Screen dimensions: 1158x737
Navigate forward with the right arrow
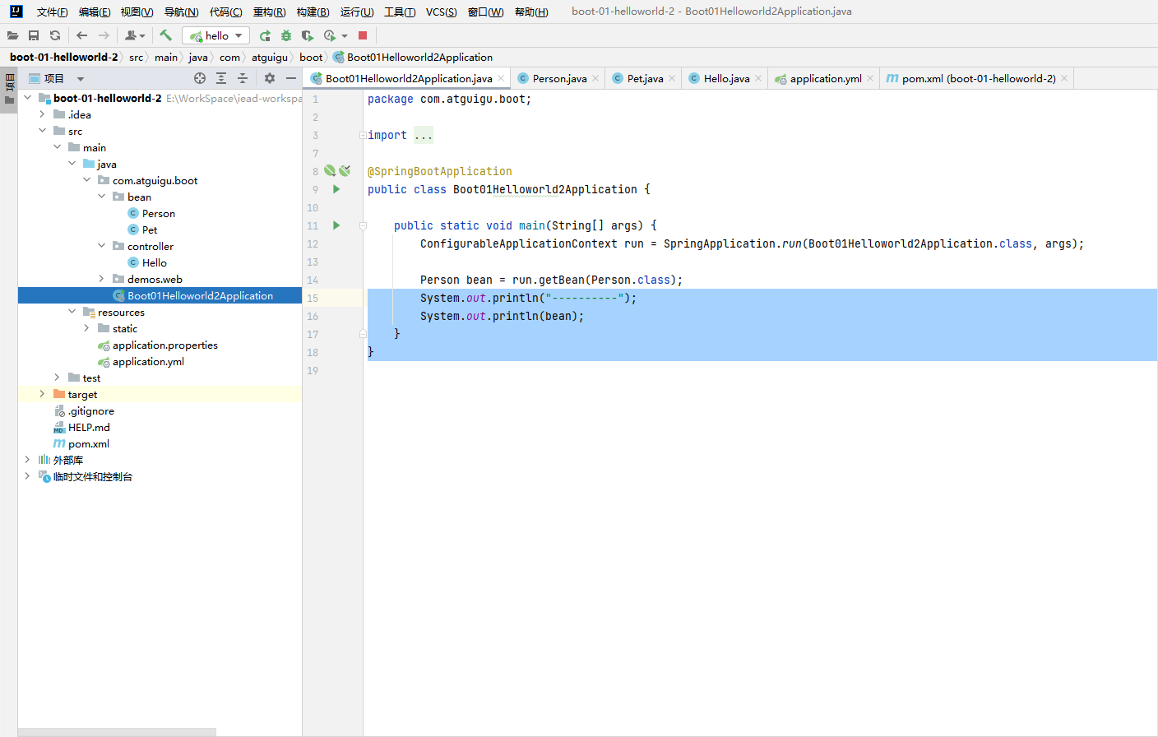[104, 35]
